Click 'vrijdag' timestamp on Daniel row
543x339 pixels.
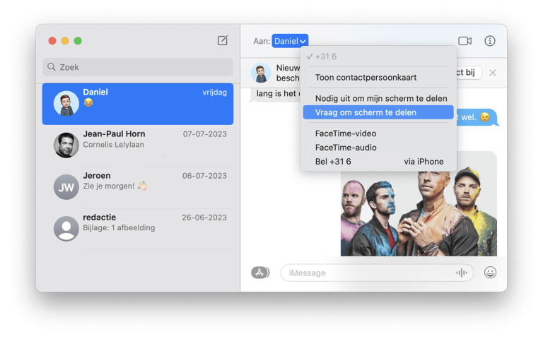[x=215, y=93]
